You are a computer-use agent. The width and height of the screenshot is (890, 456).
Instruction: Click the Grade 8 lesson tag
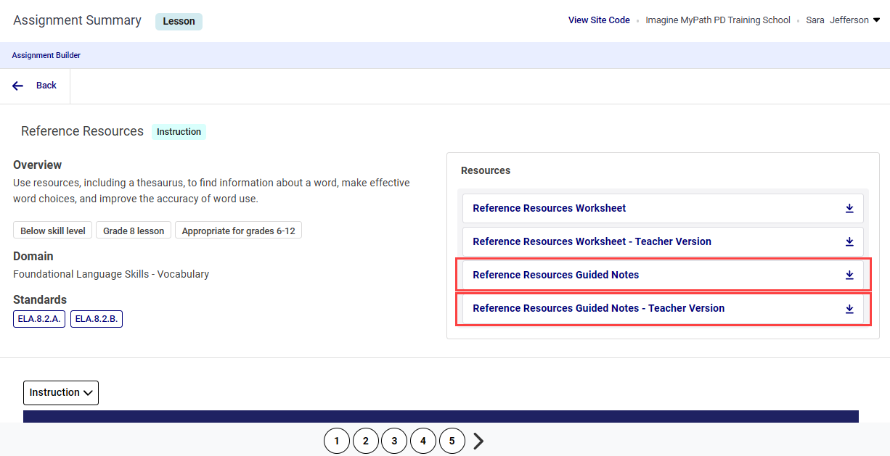click(x=134, y=231)
